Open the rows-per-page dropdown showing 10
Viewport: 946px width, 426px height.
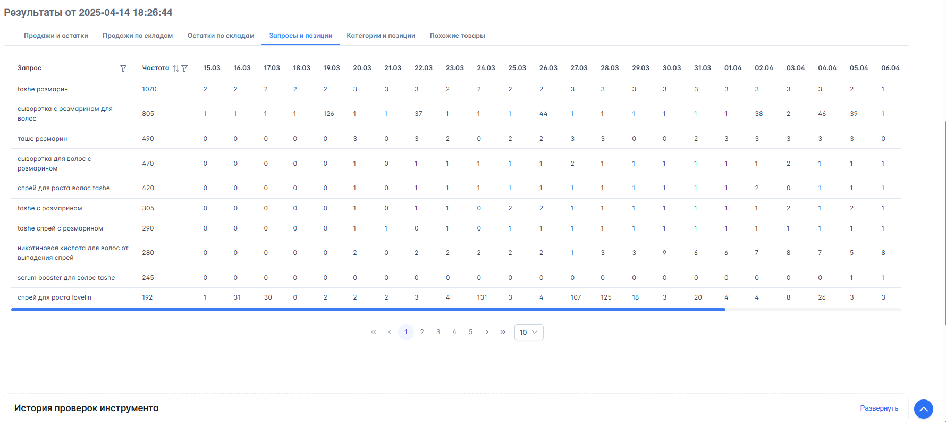(528, 332)
